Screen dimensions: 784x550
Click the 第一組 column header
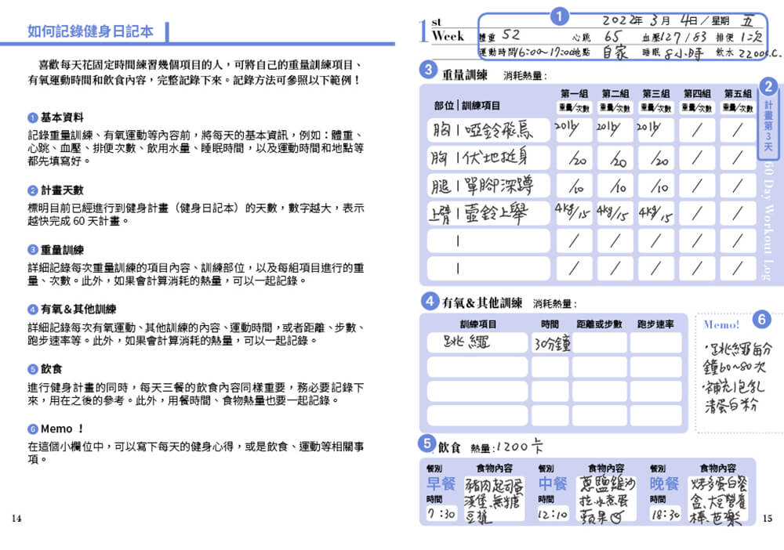574,93
